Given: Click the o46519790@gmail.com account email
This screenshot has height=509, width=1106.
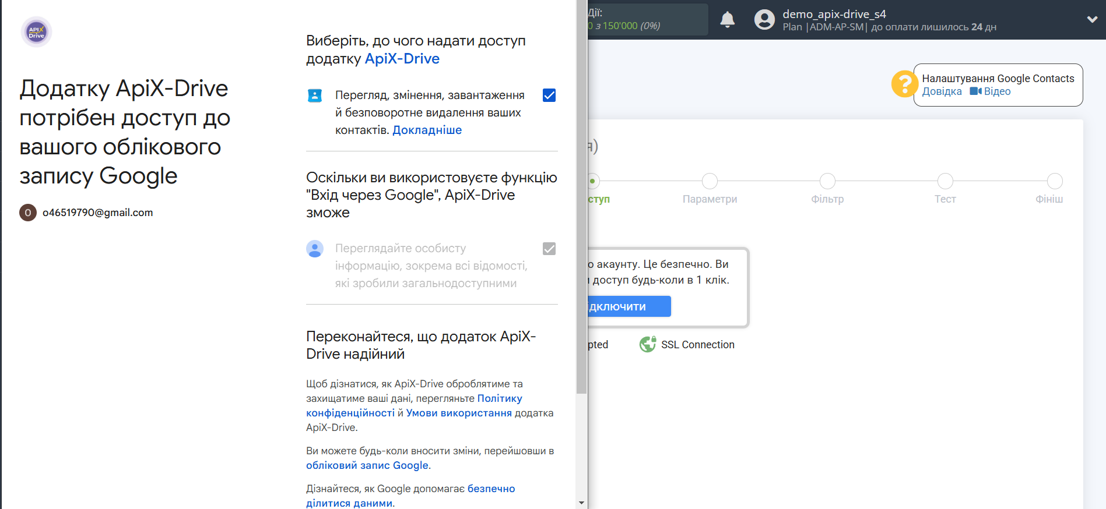Looking at the screenshot, I should (x=97, y=213).
